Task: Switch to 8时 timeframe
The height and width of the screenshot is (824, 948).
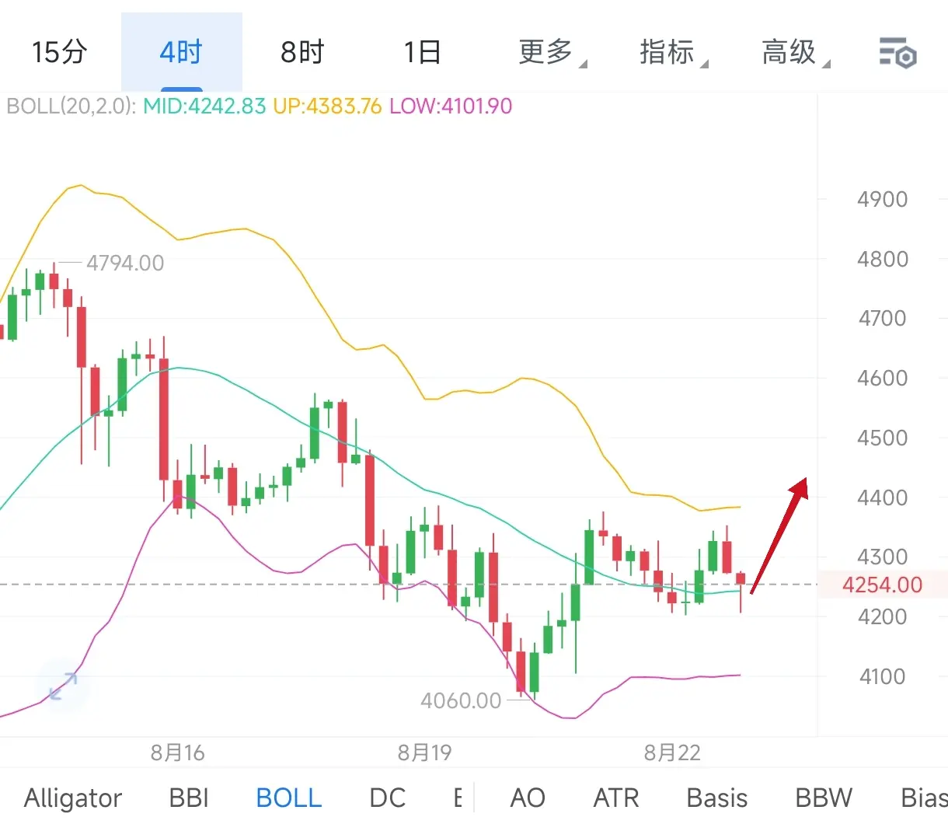Action: [302, 52]
